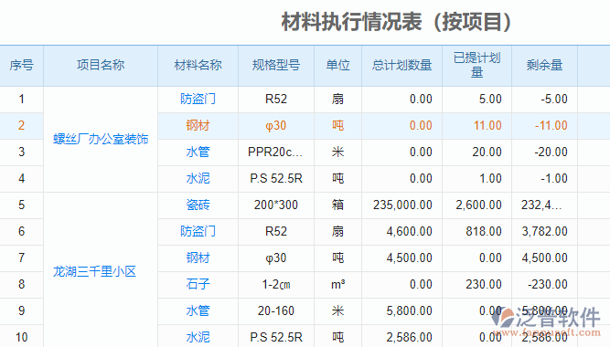Click 已提计划量 column header
Viewport: 610px width, 347px height.
477,65
